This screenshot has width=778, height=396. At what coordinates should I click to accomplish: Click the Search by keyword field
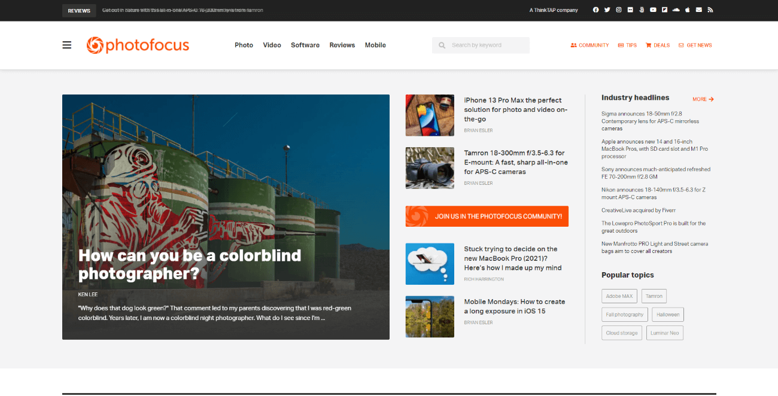tap(481, 45)
